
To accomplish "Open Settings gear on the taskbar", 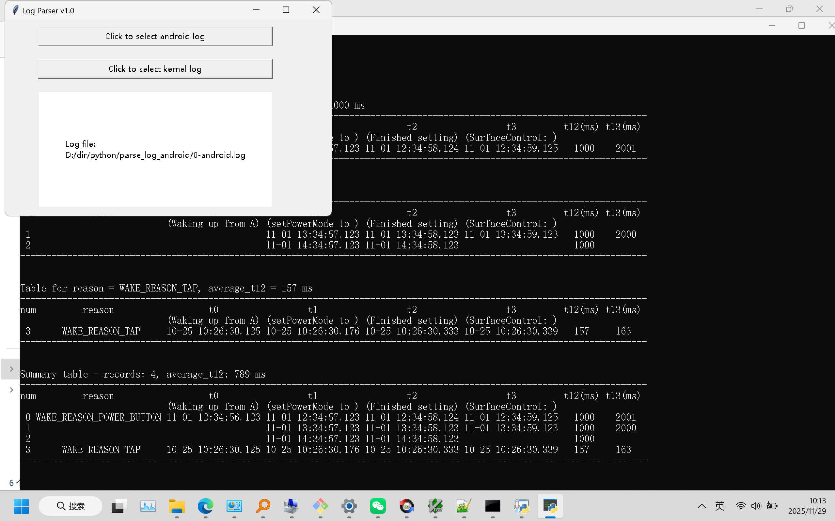I will (x=349, y=506).
